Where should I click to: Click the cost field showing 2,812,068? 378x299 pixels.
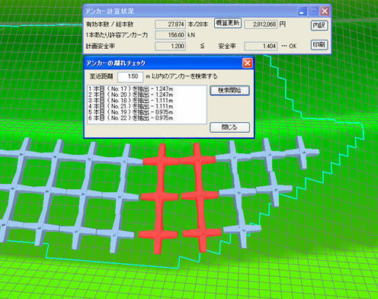tap(261, 24)
